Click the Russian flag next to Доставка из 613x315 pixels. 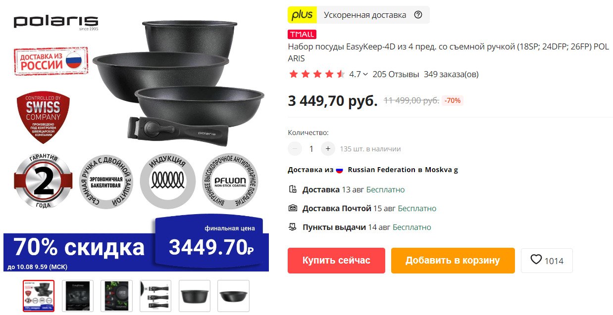(340, 170)
